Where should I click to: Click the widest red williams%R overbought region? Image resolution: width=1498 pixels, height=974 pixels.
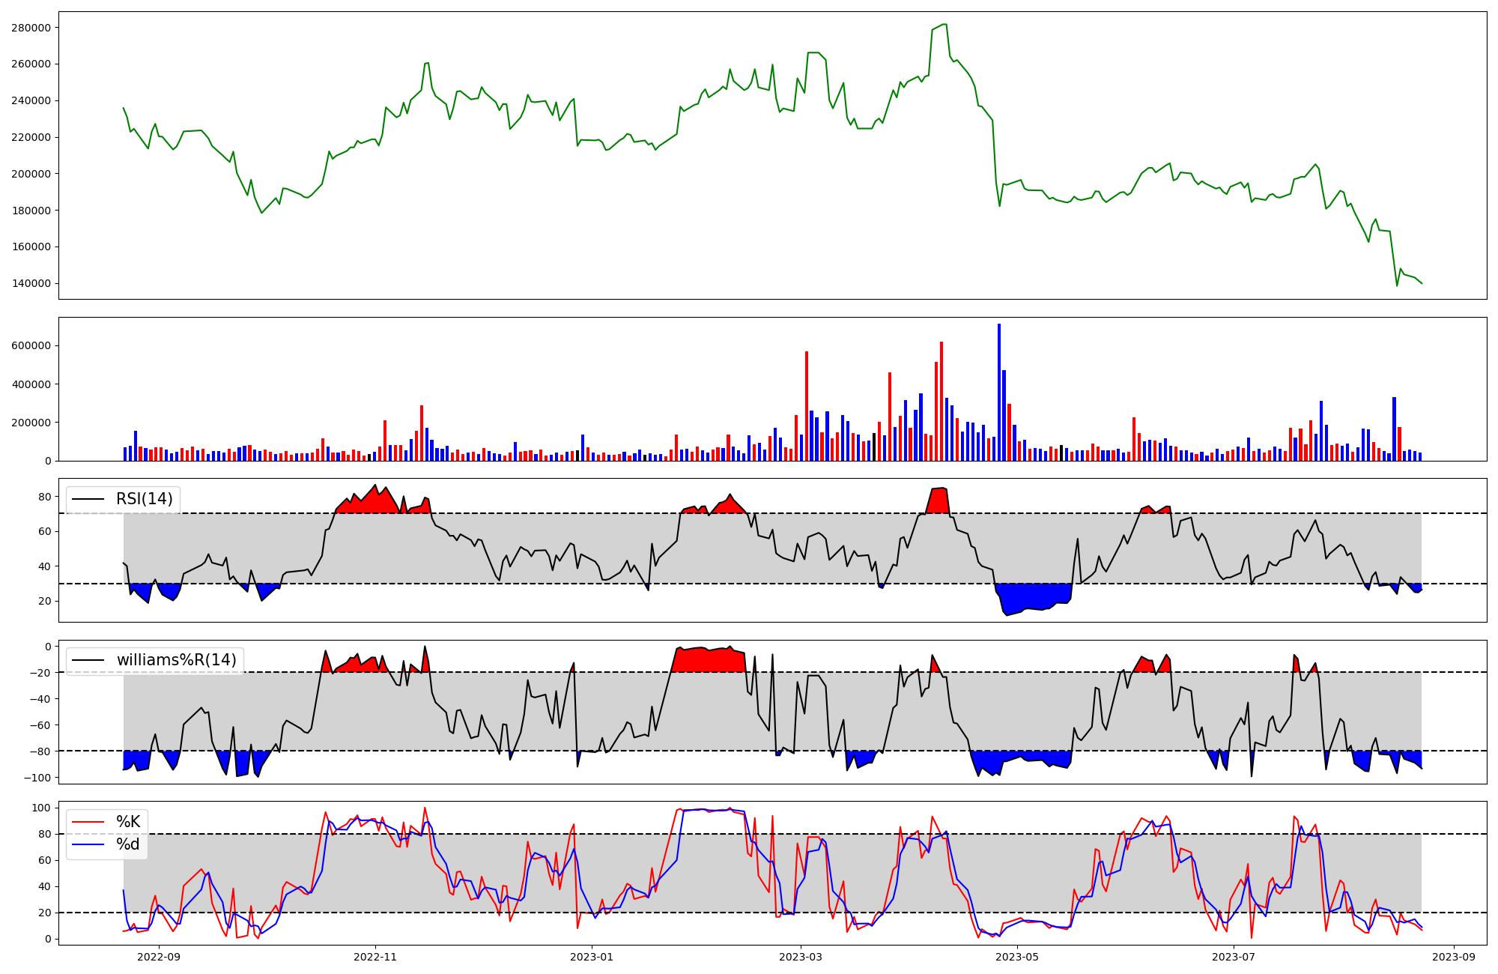(708, 660)
